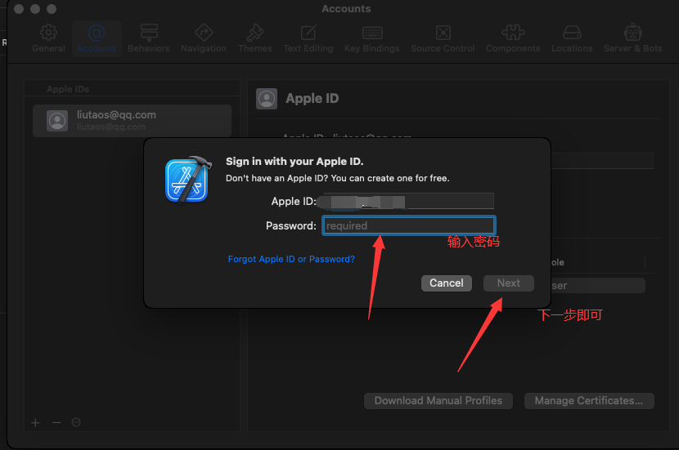Open the Behaviors preferences icon

149,33
